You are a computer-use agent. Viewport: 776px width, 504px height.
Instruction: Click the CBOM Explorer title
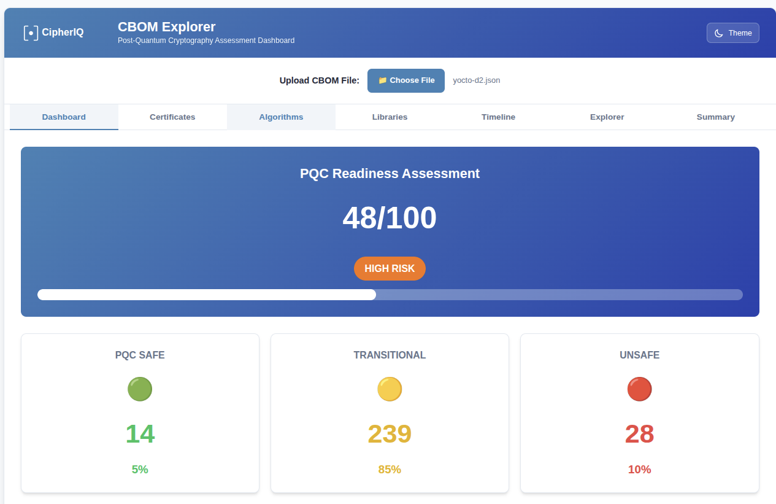click(166, 27)
